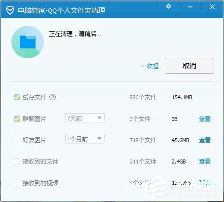Click 查看 link for 群聊图片
Image resolution: width=224 pixels, height=202 pixels.
point(205,119)
